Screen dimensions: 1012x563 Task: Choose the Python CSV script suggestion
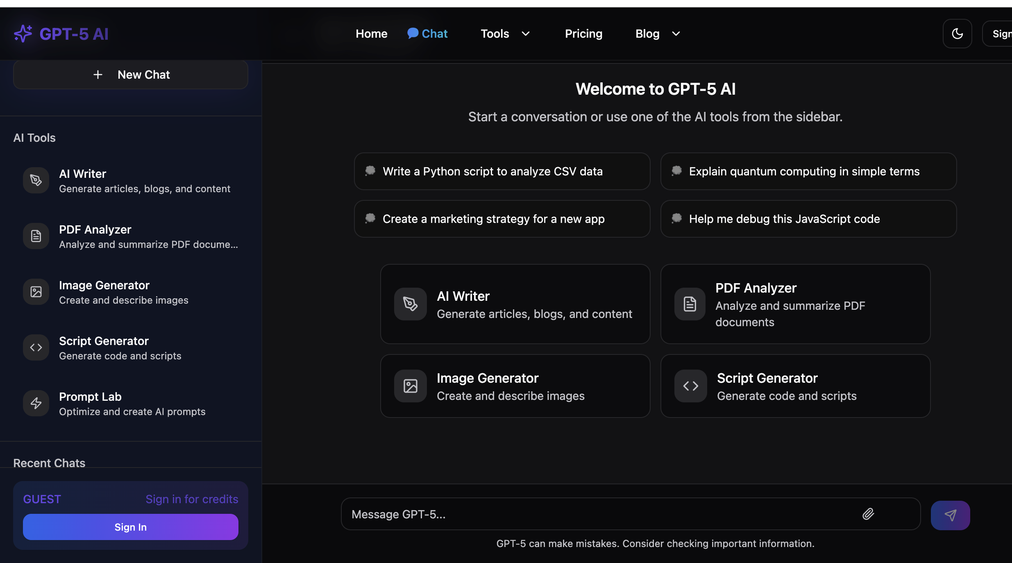502,171
